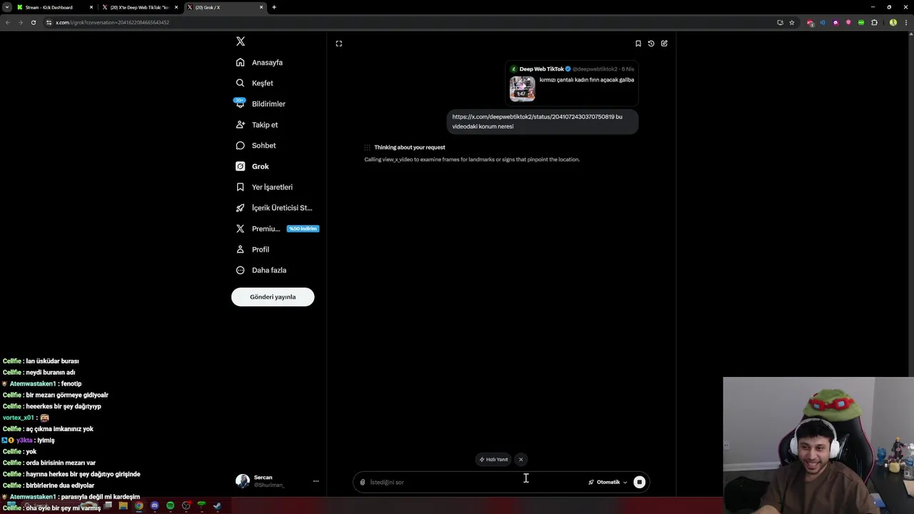View site information icon
Viewport: 914px width, 514px height.
49,22
